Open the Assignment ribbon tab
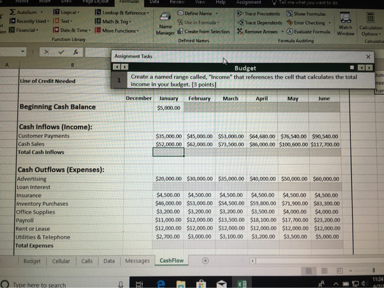The height and width of the screenshot is (288, 384). point(249,2)
